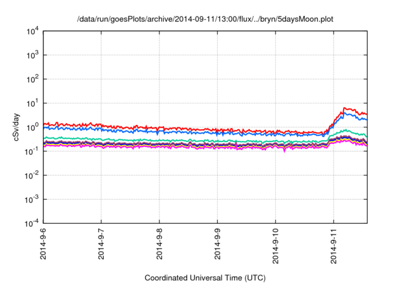
Task: Click the Coordinated Universal Time axis label
Action: pyautogui.click(x=205, y=278)
